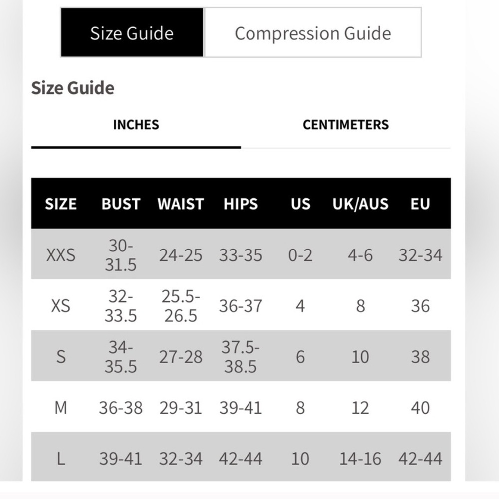This screenshot has width=499, height=499.
Task: Click the UK/AUS column header
Action: pyautogui.click(x=360, y=204)
